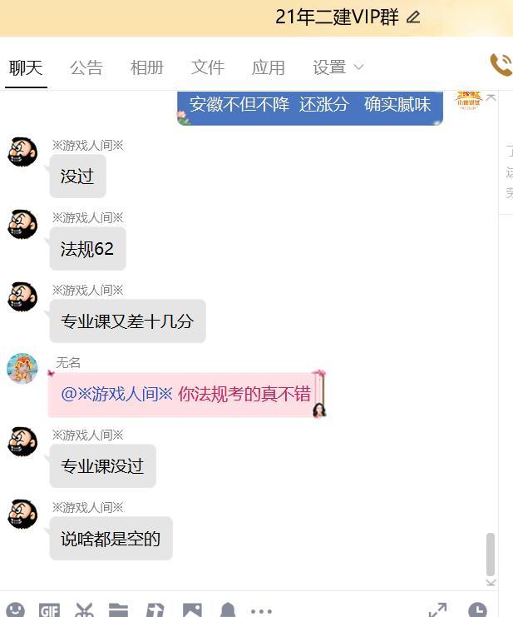Open the 文件 tab
Viewport: 513px width, 617px height.
point(208,67)
